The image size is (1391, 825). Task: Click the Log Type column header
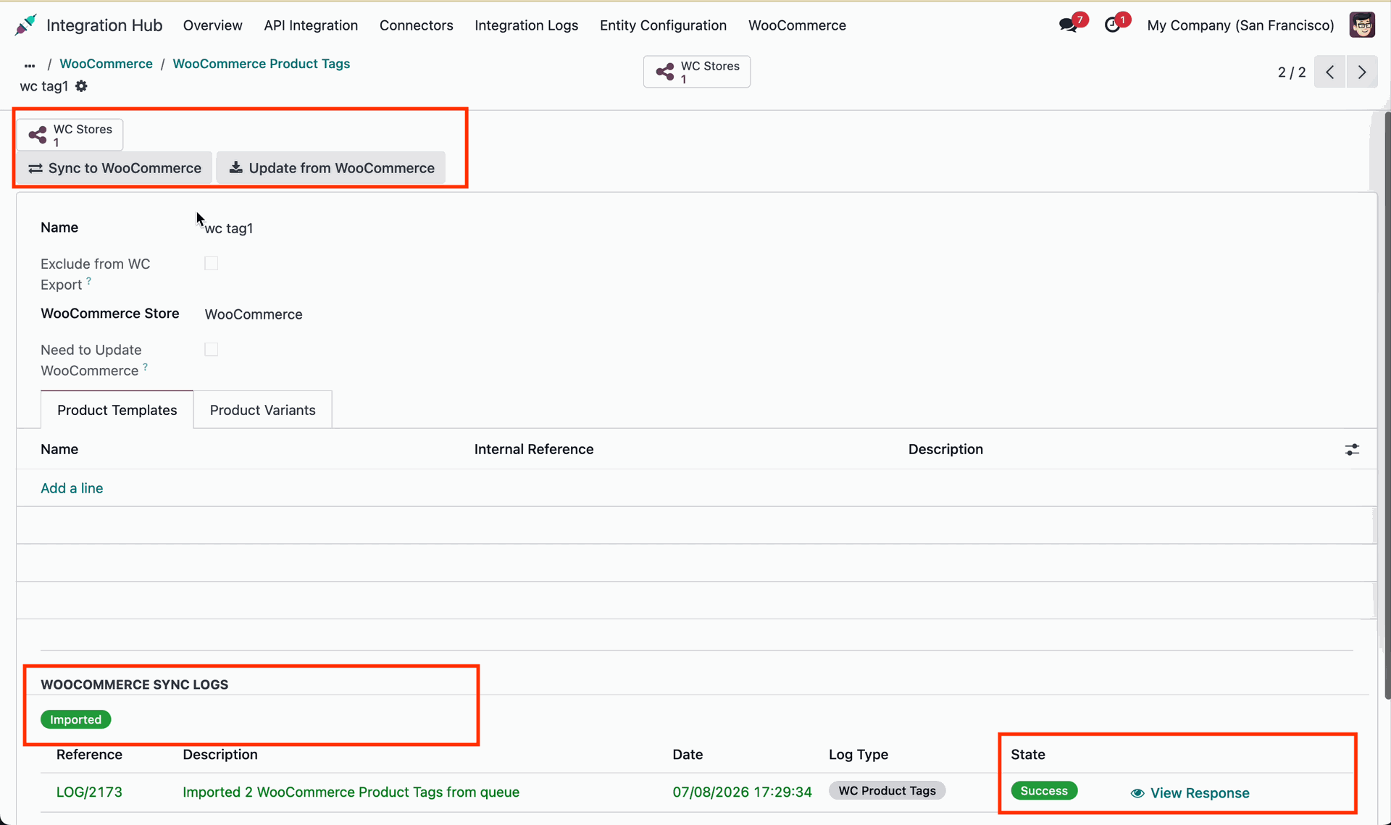tap(859, 755)
